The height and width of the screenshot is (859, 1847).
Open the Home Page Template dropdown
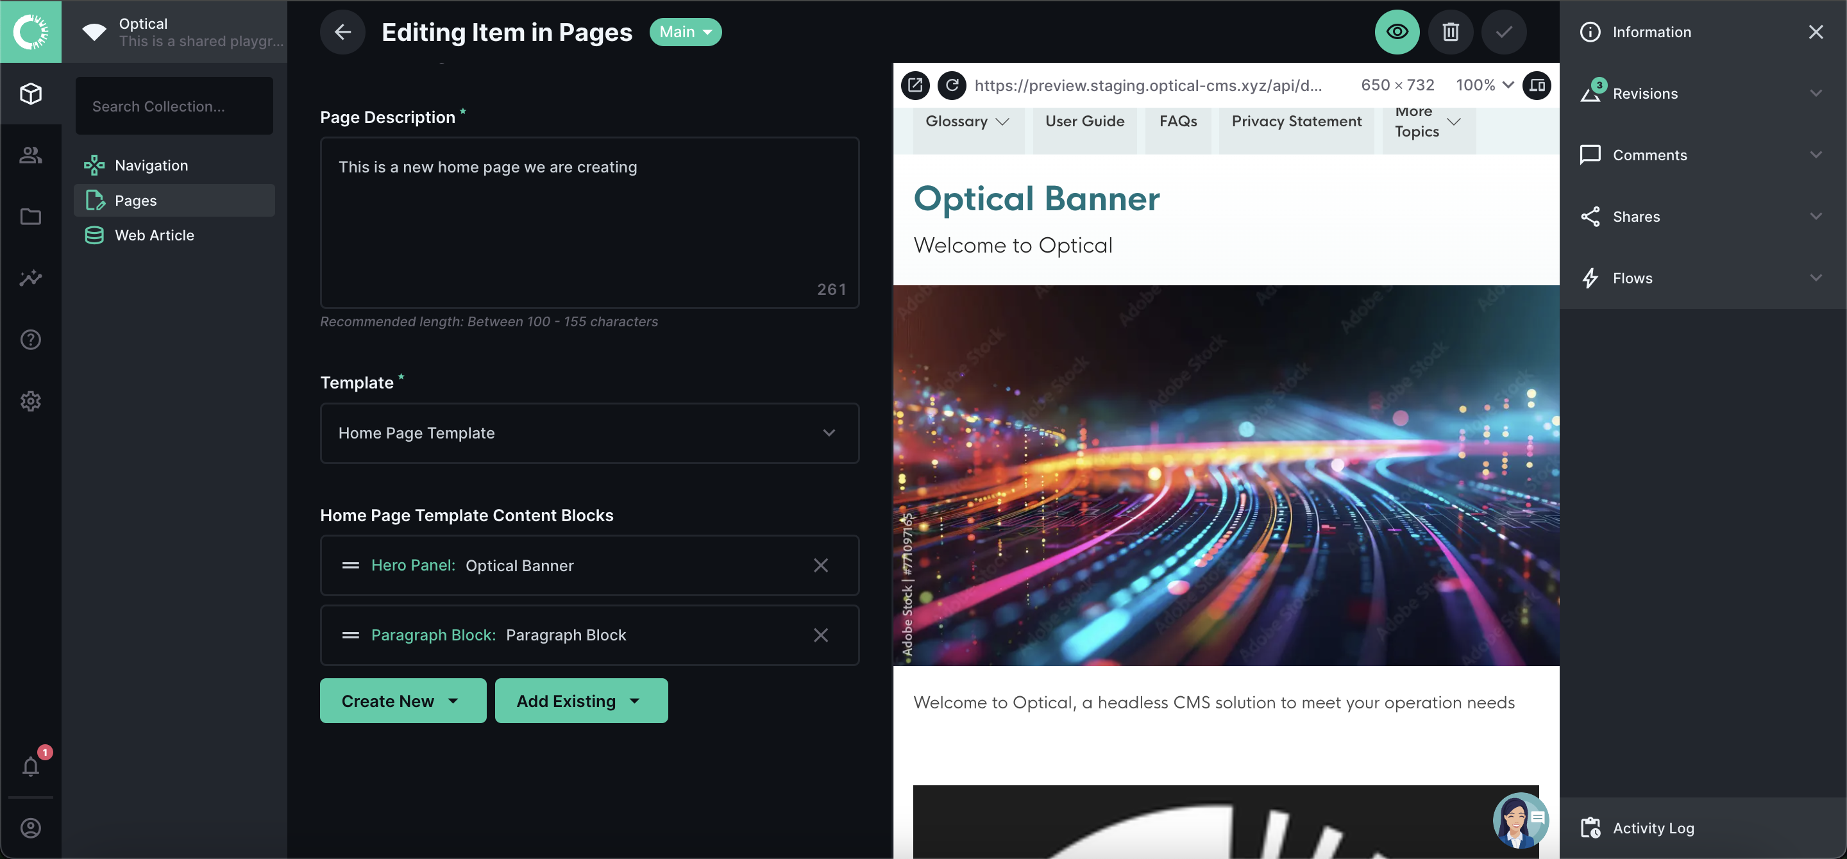tap(589, 433)
